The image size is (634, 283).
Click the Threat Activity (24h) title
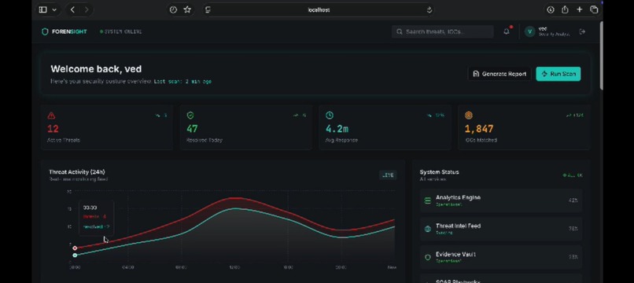tap(77, 172)
